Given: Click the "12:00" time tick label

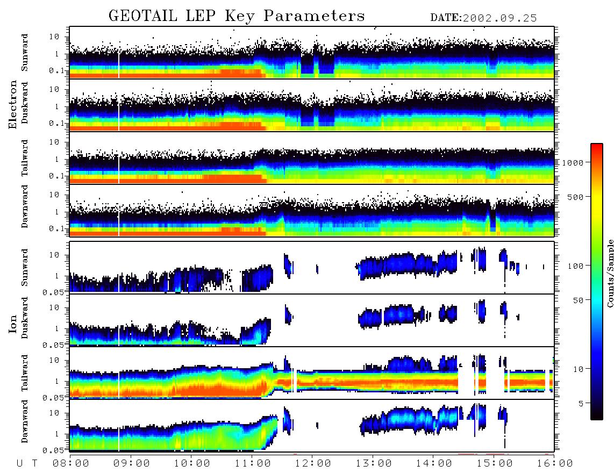Looking at the screenshot, I should pyautogui.click(x=313, y=463).
